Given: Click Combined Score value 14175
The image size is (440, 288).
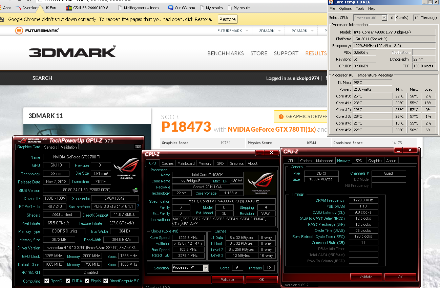Looking at the screenshot, I should 397,143.
